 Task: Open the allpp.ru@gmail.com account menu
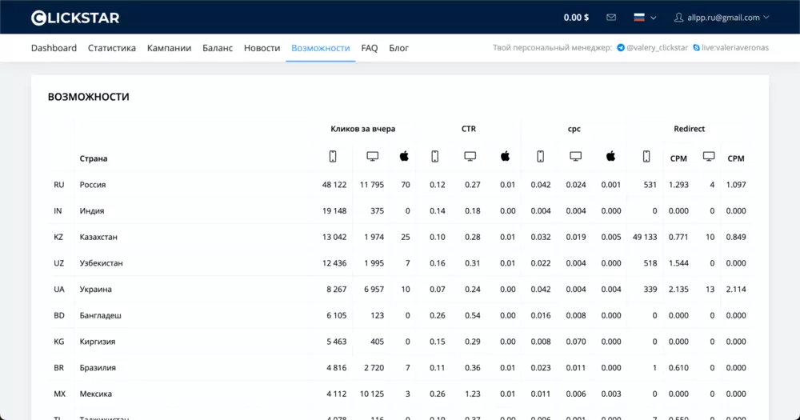coord(722,18)
